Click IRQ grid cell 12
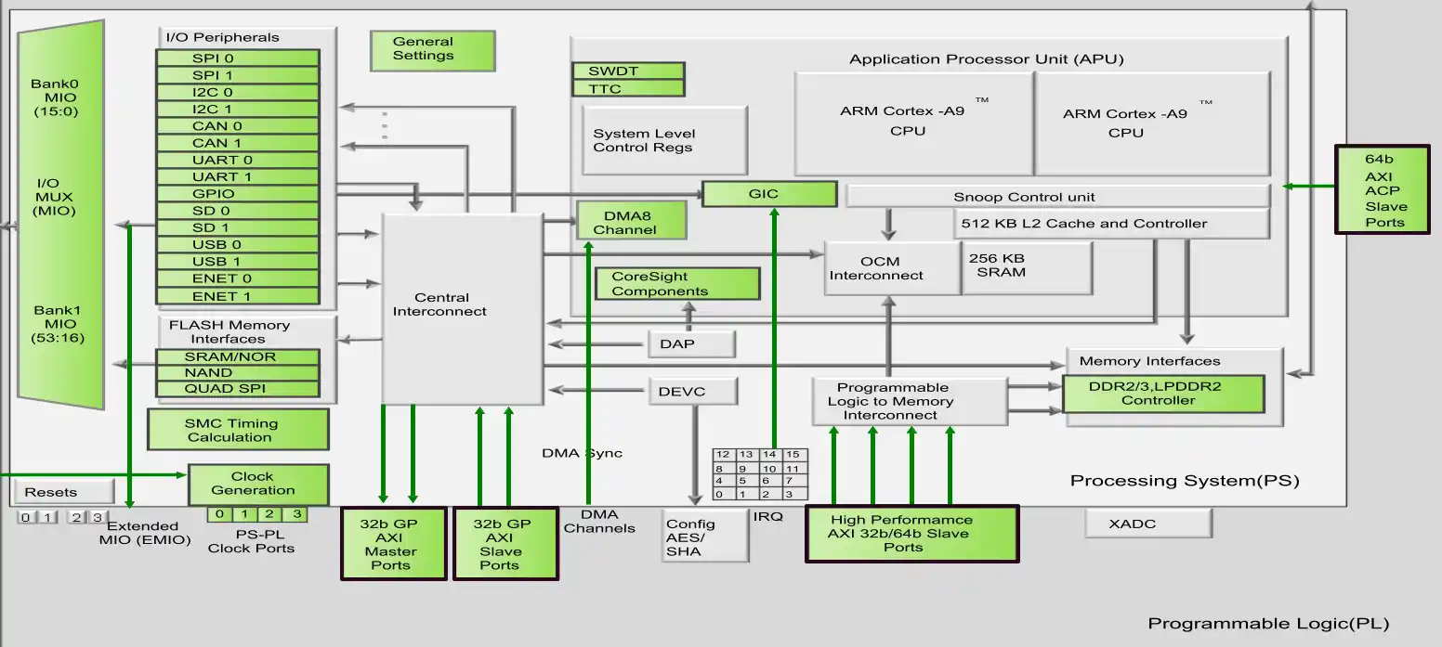Image resolution: width=1442 pixels, height=647 pixels. pos(722,455)
